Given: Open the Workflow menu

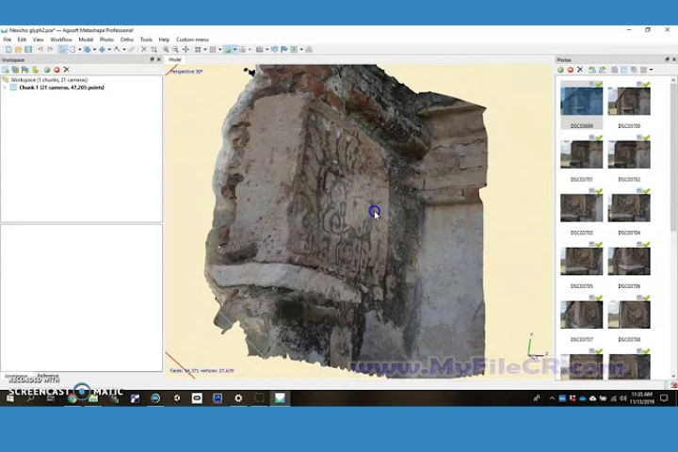Looking at the screenshot, I should (x=61, y=40).
